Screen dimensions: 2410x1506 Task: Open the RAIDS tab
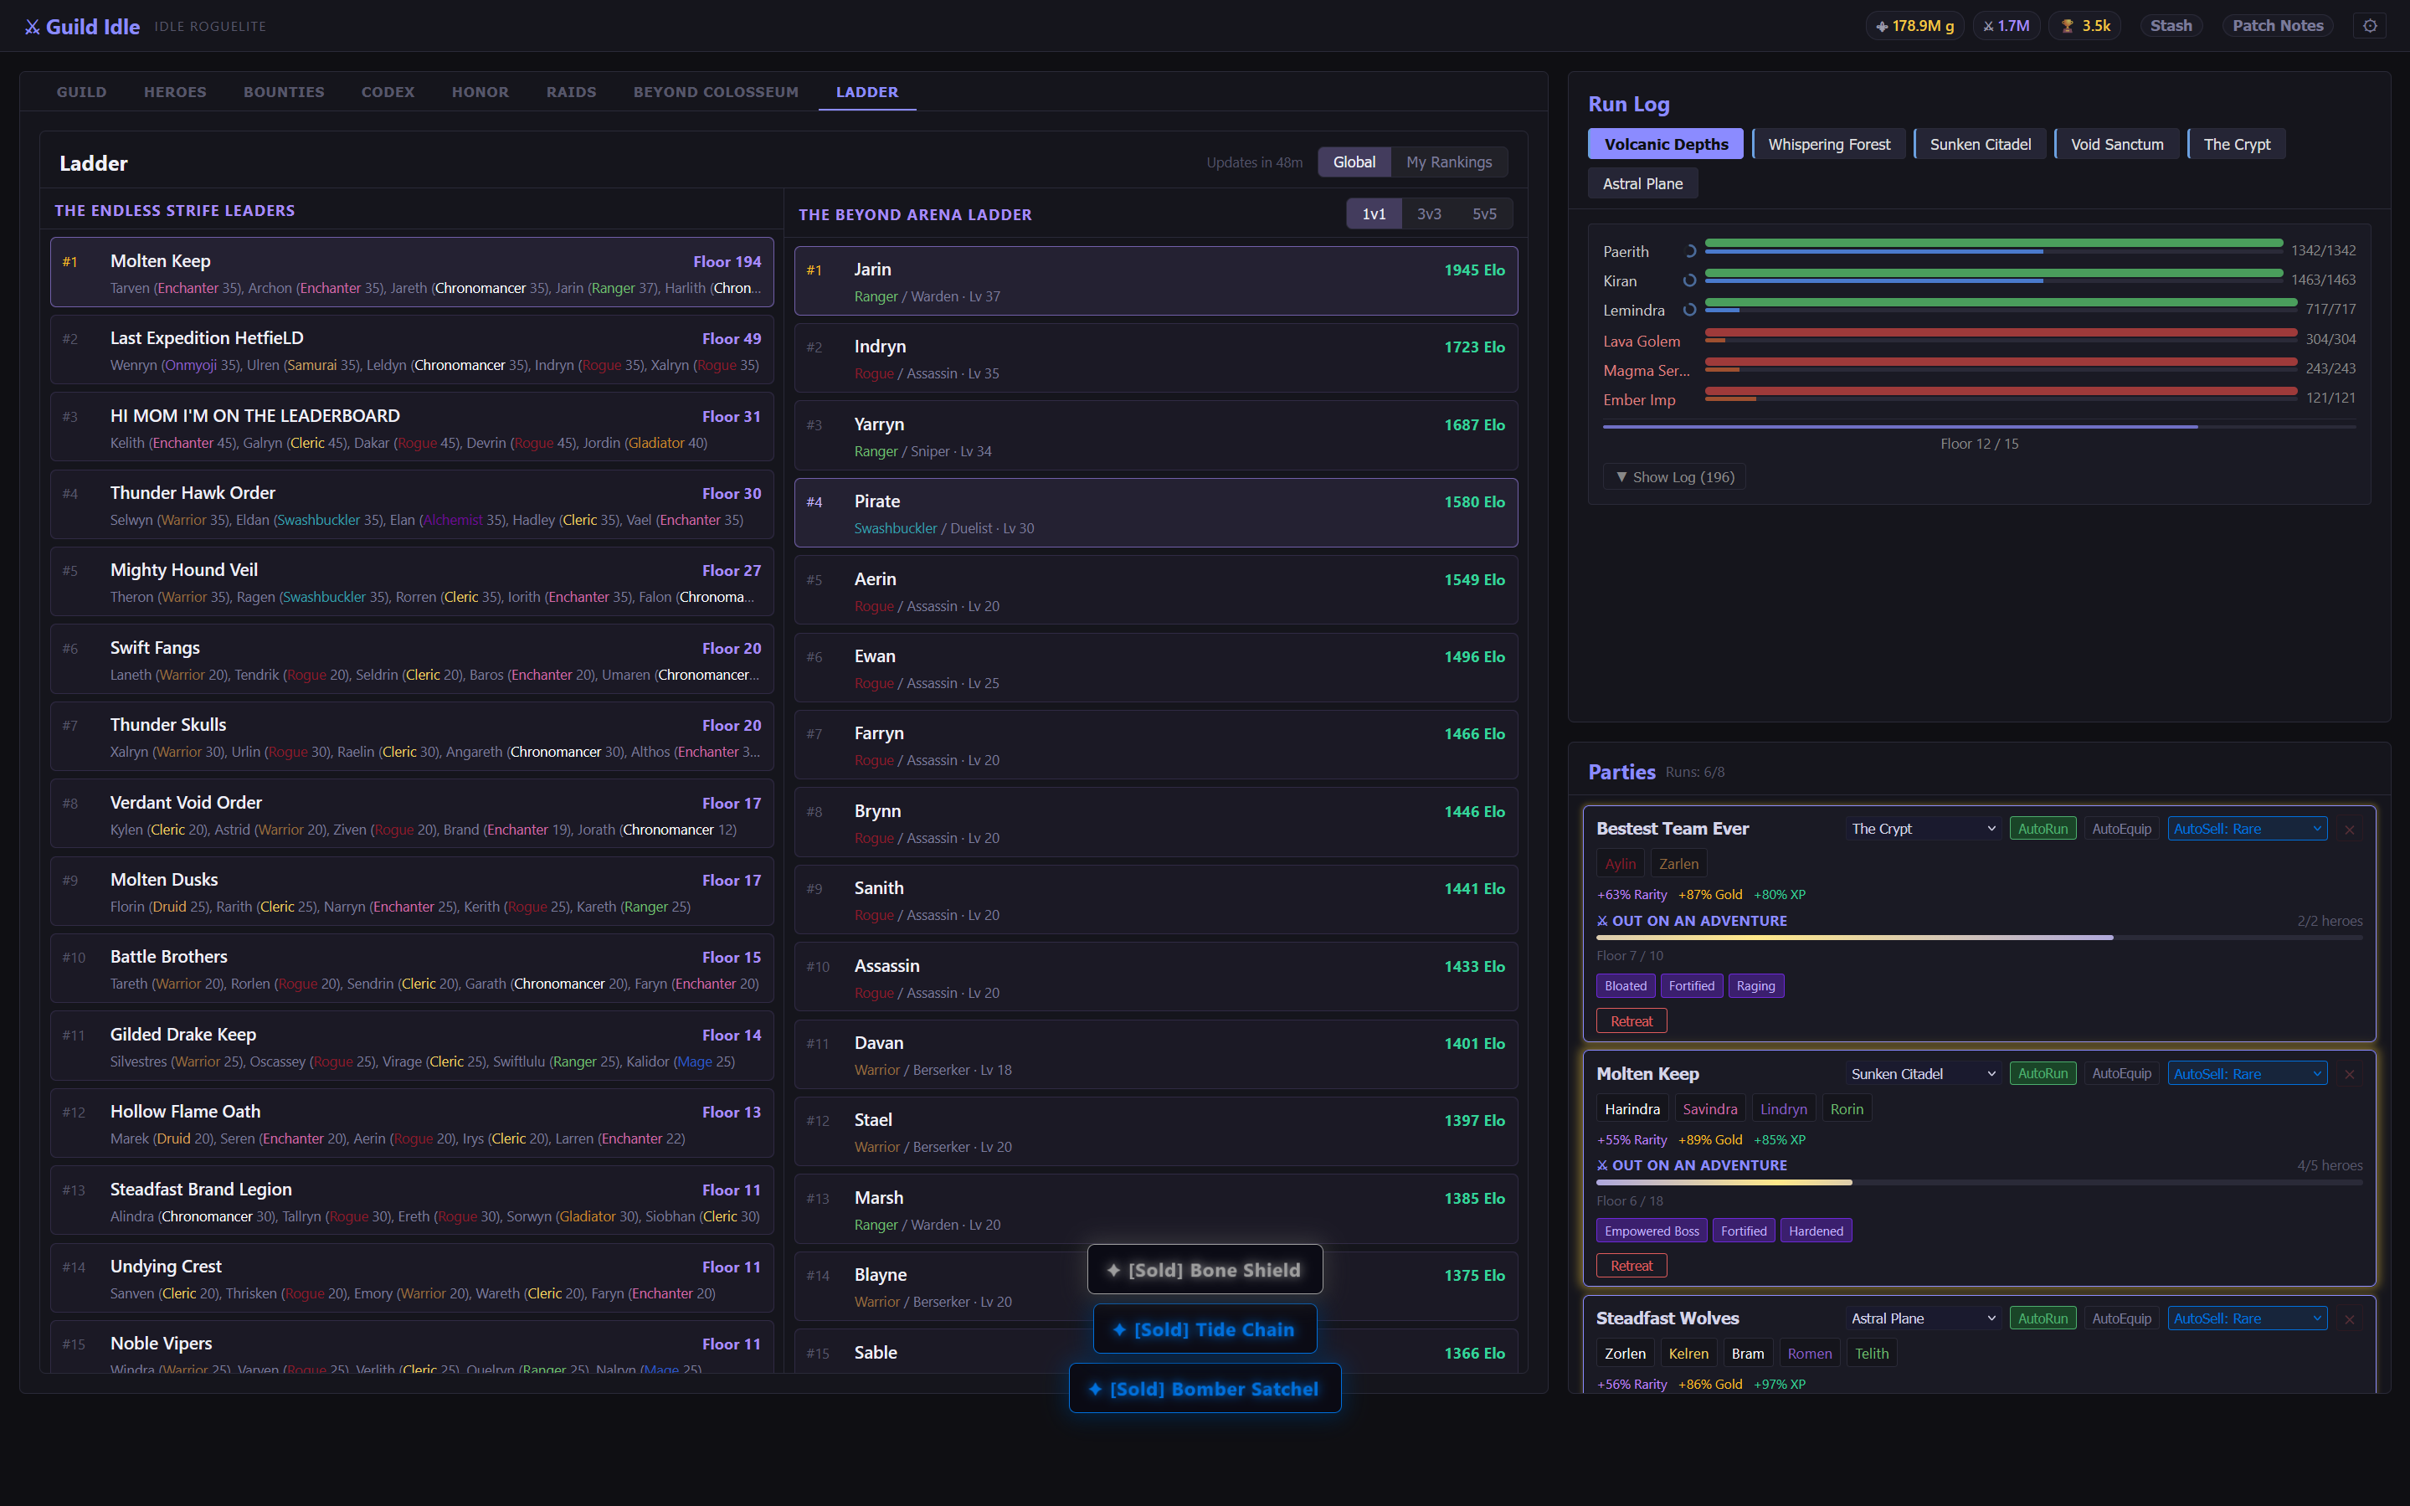[571, 91]
